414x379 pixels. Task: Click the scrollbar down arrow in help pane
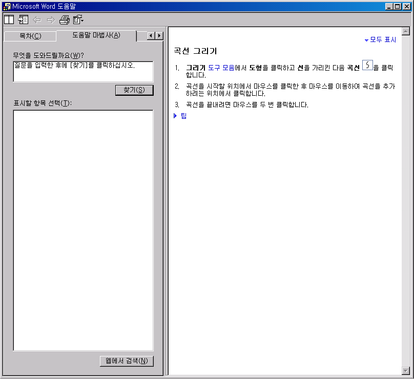tap(406, 371)
